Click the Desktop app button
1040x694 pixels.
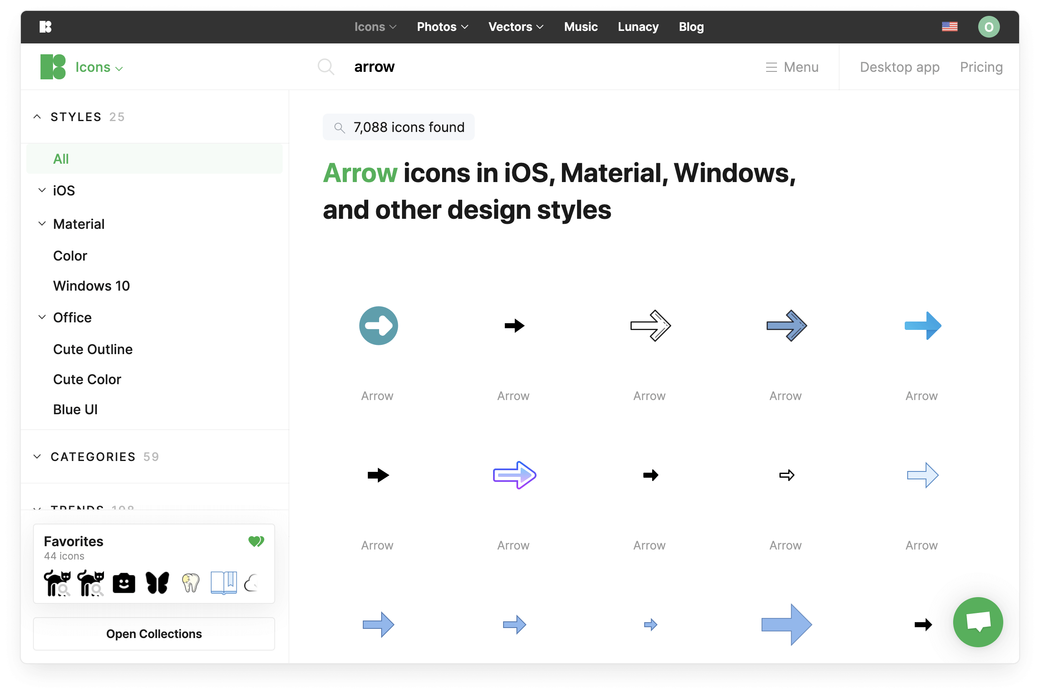(x=900, y=67)
